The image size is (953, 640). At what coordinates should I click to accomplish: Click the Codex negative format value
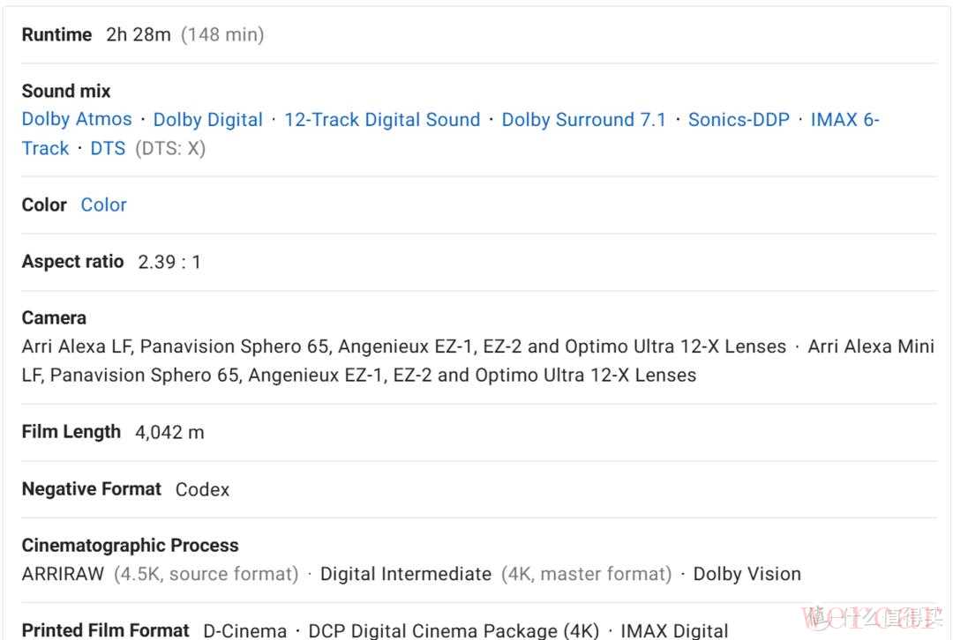pyautogui.click(x=202, y=489)
